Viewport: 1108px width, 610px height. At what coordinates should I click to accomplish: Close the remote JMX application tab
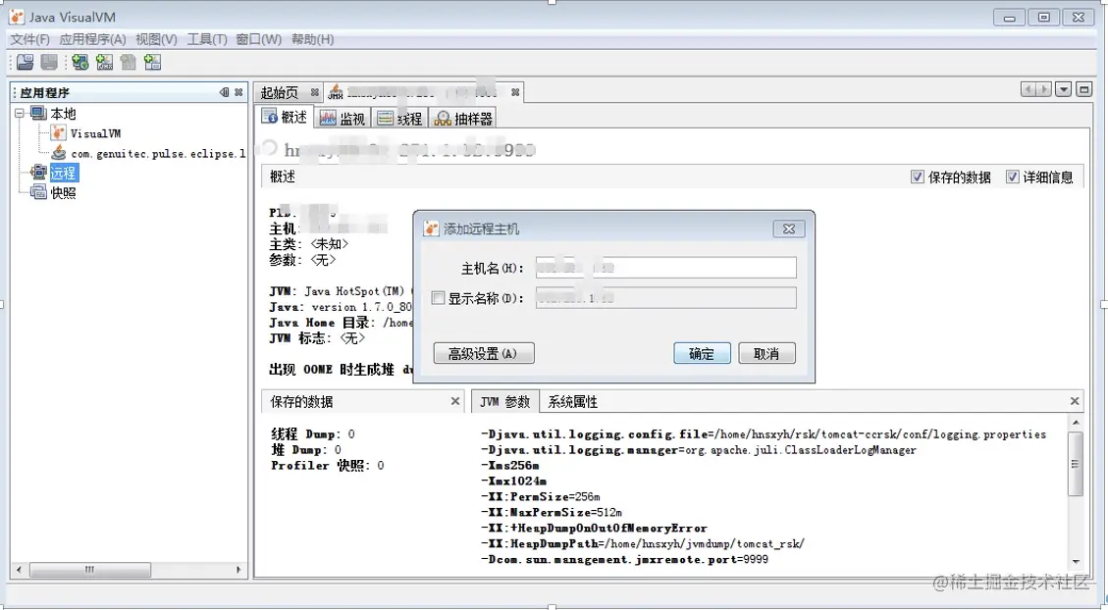515,92
